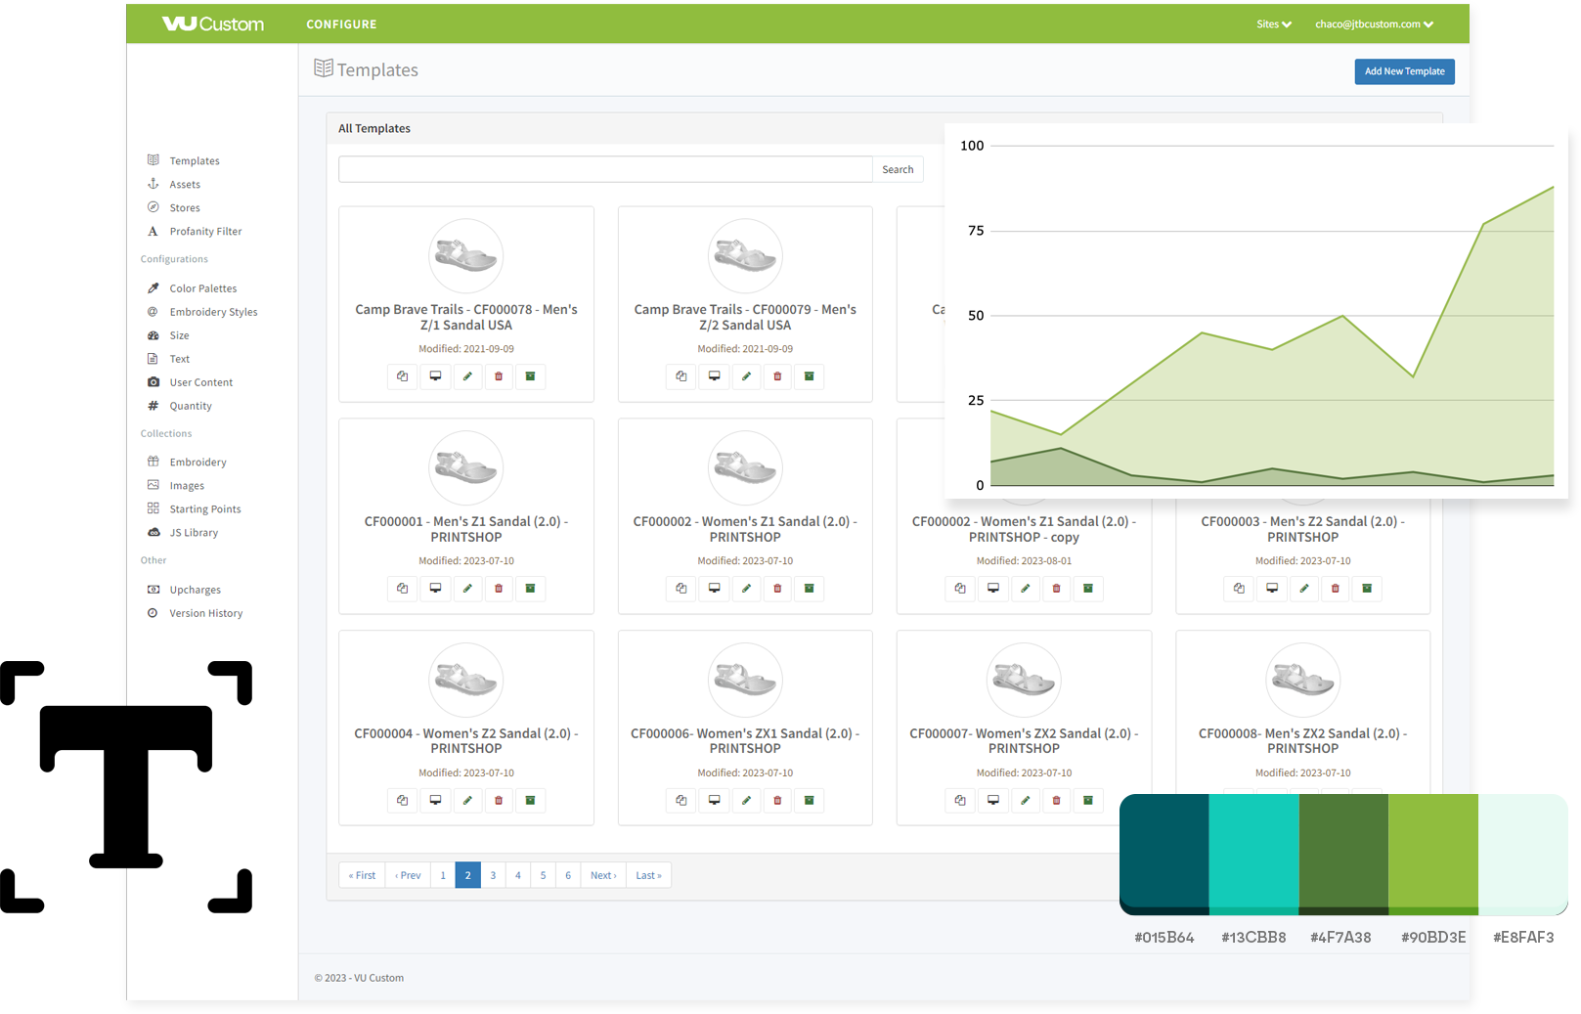Duplicate the CF000004 Women's Z2 Sandal template
1581x1014 pixels.
pyautogui.click(x=402, y=801)
